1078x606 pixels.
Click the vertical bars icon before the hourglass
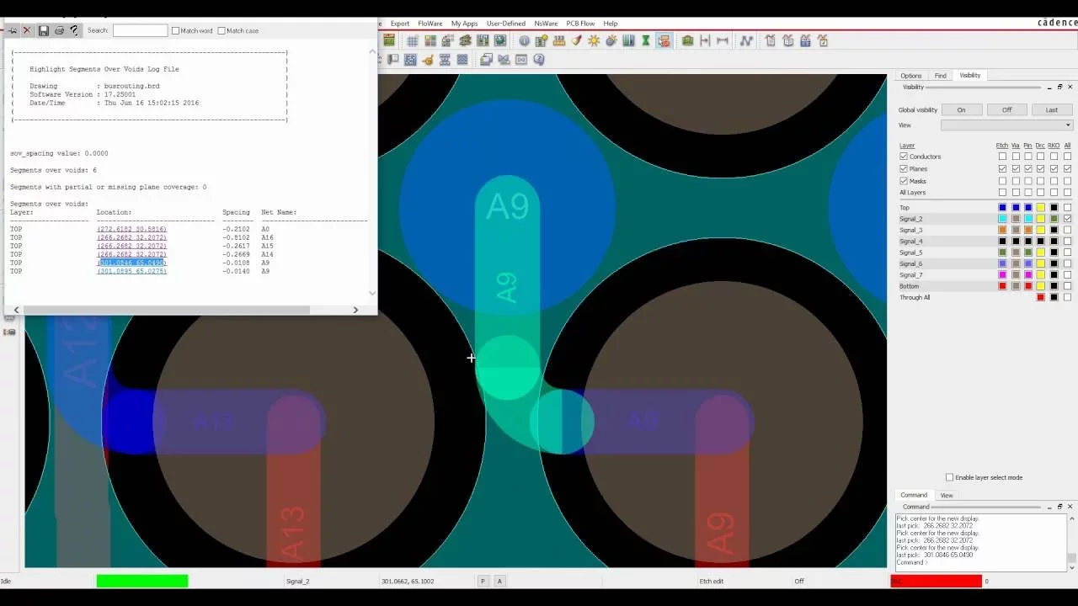[x=628, y=40]
